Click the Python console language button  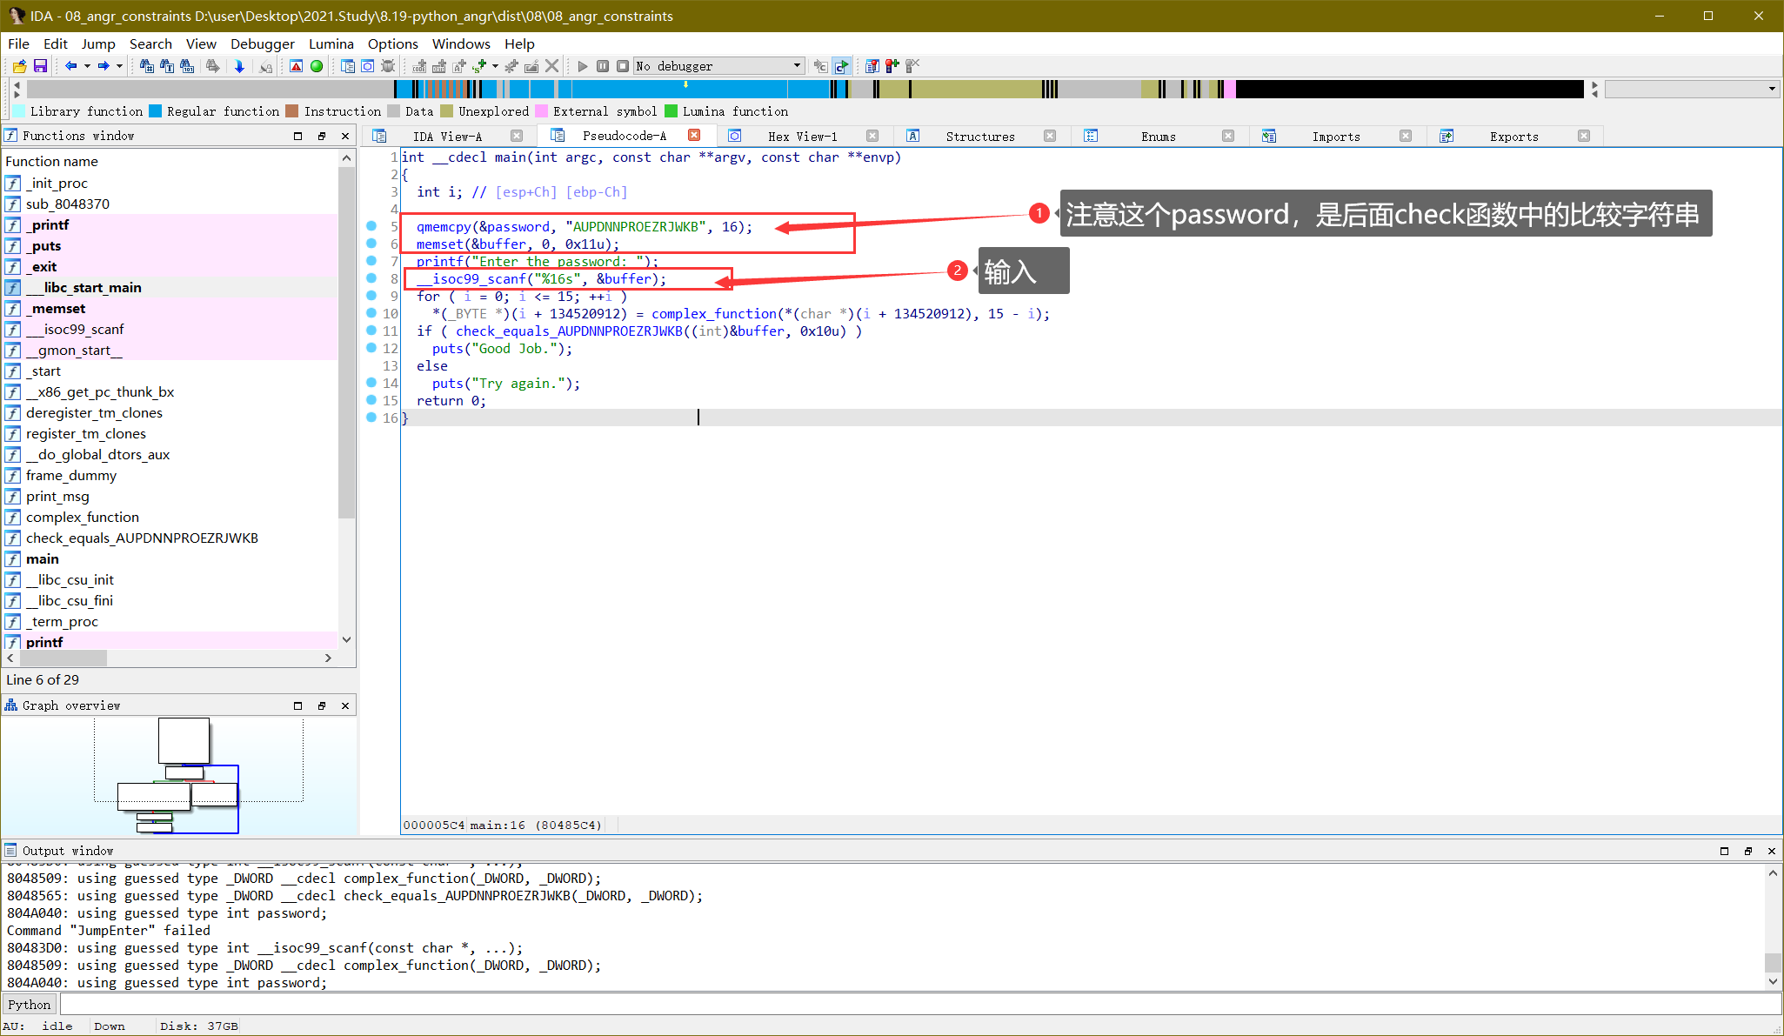(x=30, y=1005)
